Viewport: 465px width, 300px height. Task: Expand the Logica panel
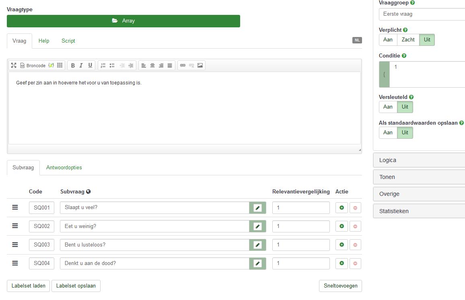pyautogui.click(x=418, y=160)
